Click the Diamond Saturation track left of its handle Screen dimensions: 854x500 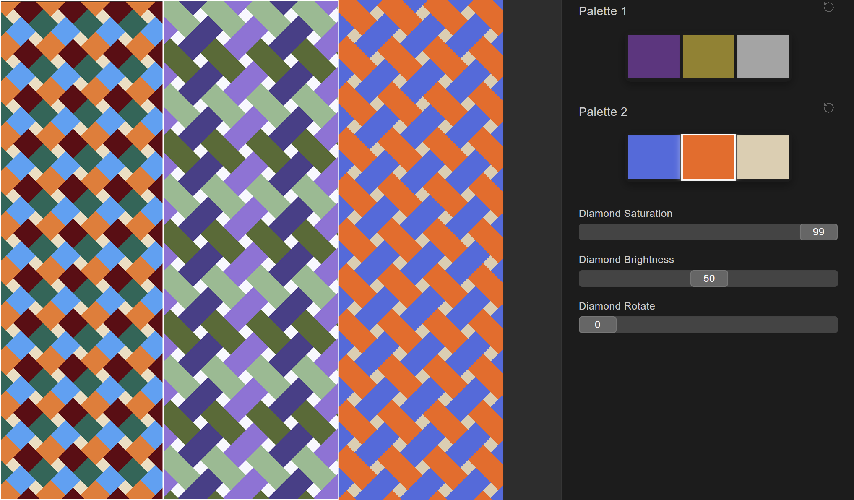pyautogui.click(x=688, y=232)
